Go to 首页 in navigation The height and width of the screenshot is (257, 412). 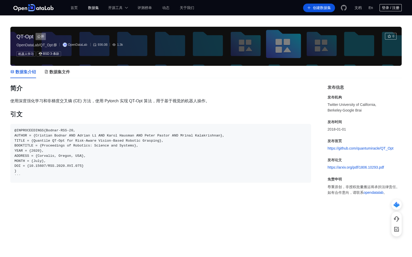[x=74, y=8]
